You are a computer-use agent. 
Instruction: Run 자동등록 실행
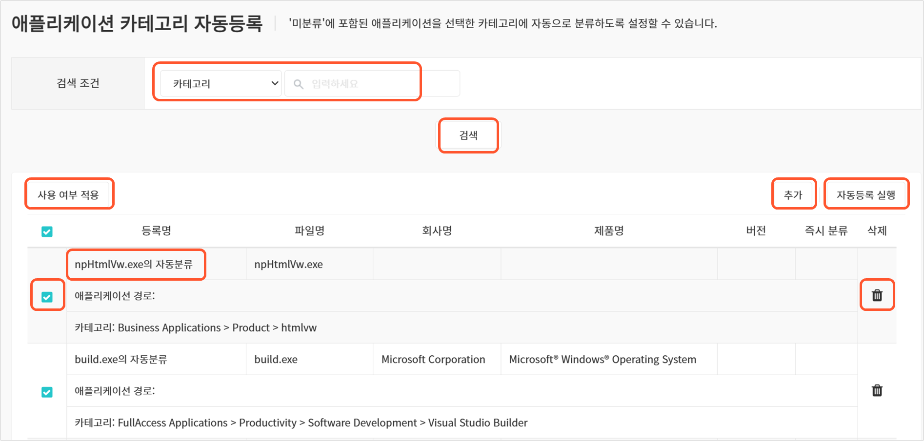(865, 195)
